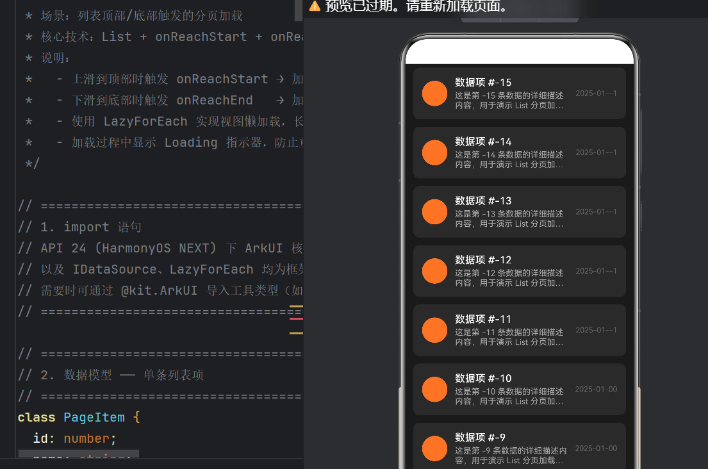Click date 2025-01-00 on item #-9 card

click(596, 448)
